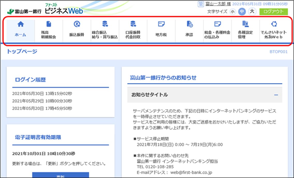Select the 総合振込 給与・賞与振込 icon
The image size is (294, 178).
click(105, 24)
